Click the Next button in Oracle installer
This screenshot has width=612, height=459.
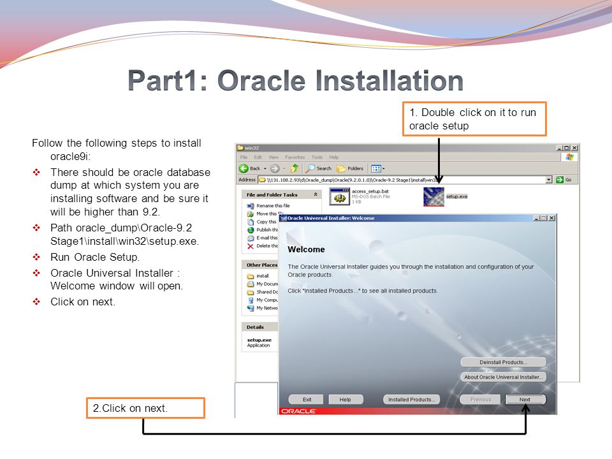(525, 399)
